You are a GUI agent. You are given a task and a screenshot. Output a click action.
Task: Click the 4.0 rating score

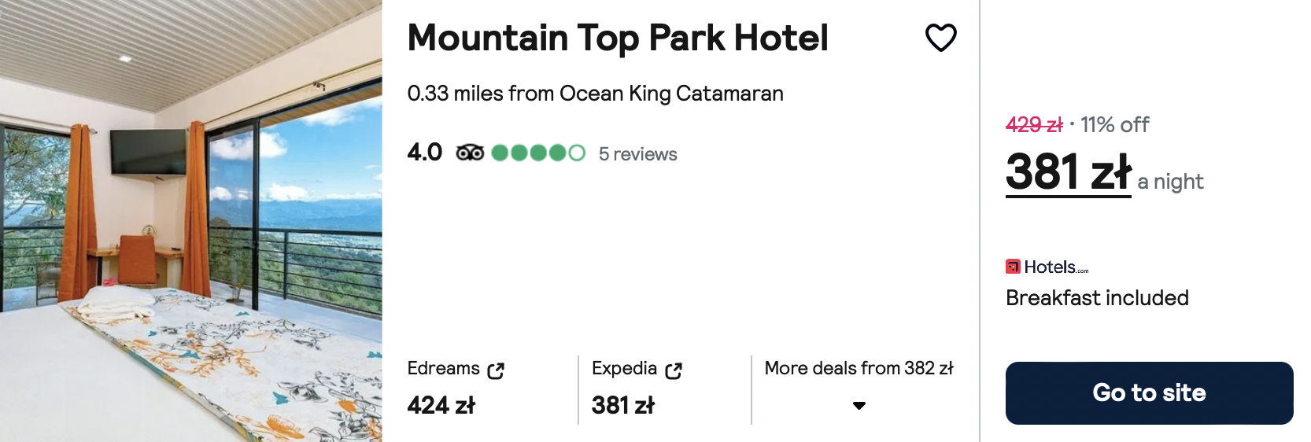point(425,152)
